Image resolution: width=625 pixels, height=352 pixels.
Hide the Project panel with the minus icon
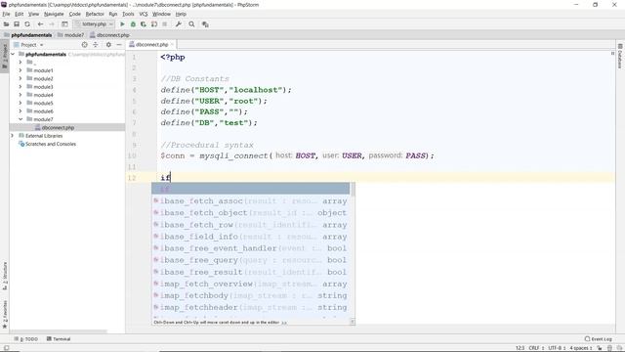tap(119, 45)
